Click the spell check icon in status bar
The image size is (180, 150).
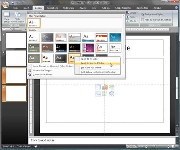tap(36, 147)
